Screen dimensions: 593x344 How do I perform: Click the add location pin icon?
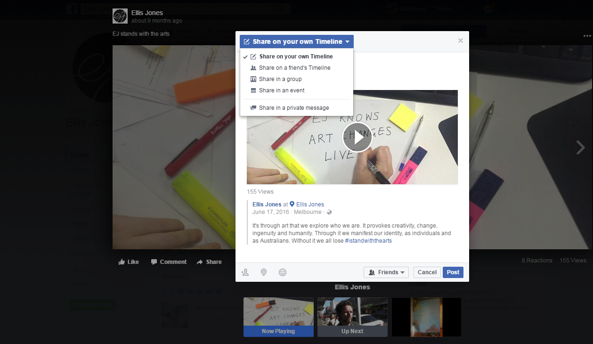point(264,272)
